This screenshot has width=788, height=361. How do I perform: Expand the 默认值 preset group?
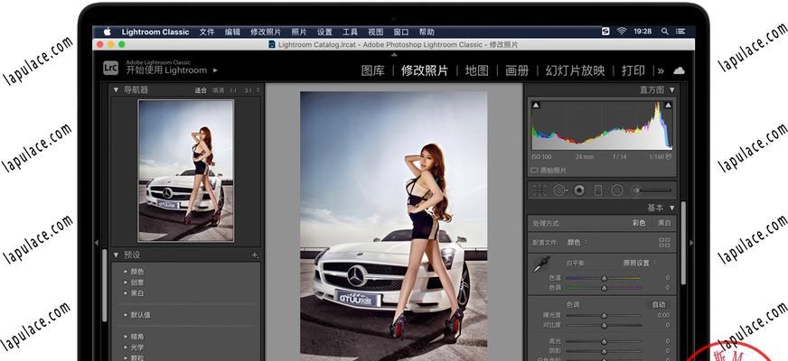point(127,315)
